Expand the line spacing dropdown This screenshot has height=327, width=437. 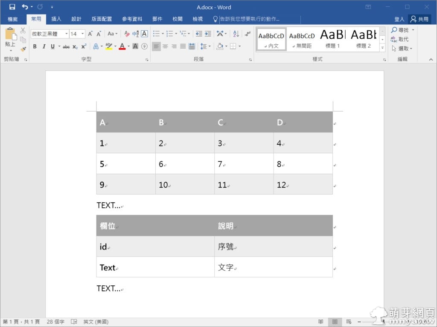click(209, 46)
